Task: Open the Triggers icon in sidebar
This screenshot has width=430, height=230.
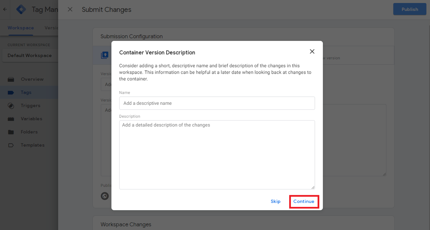Action: tap(11, 106)
